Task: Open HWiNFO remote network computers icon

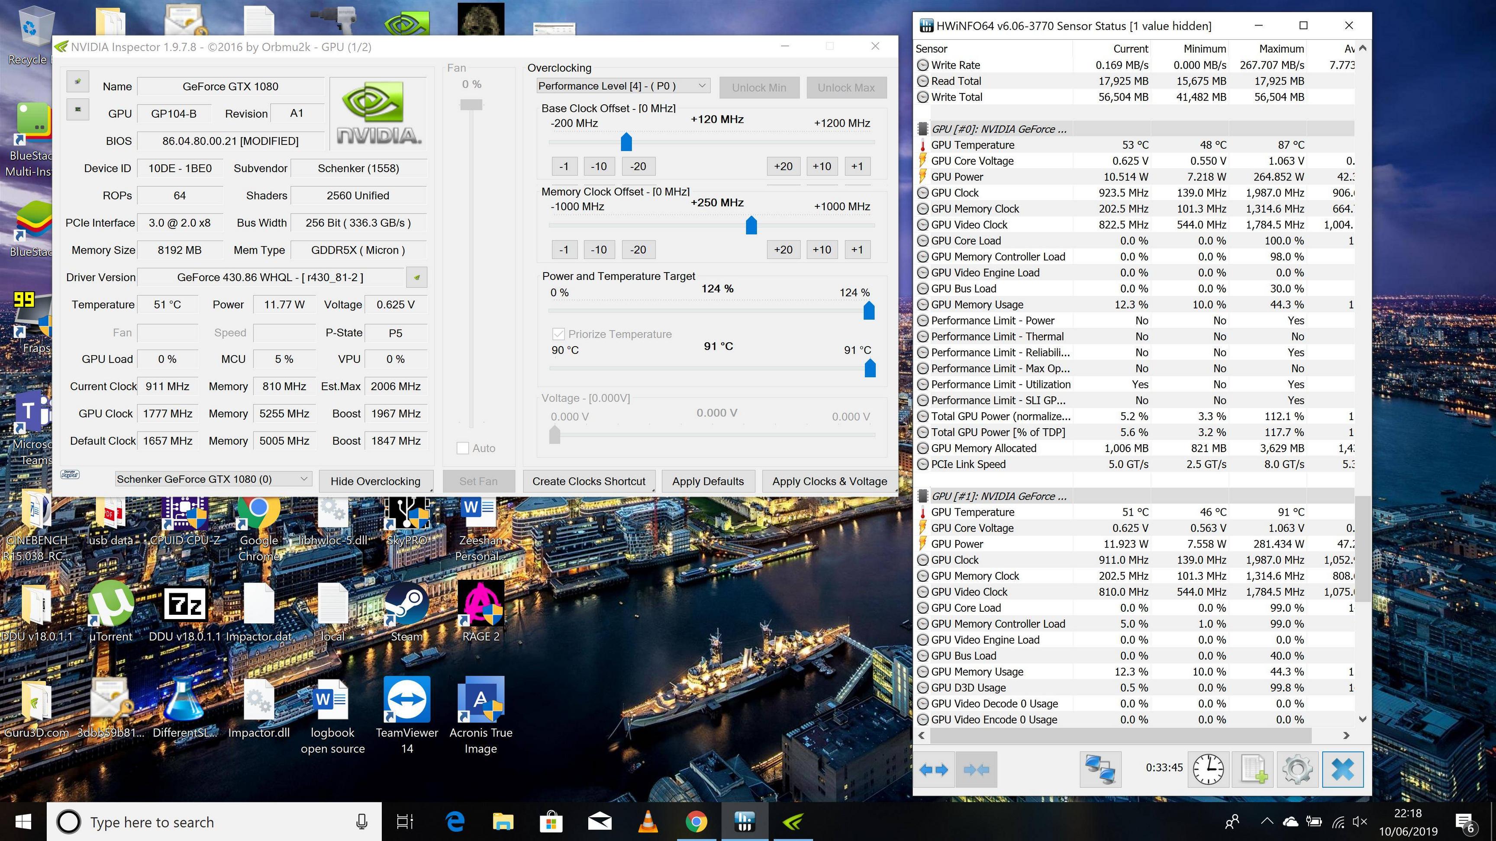Action: point(1100,770)
